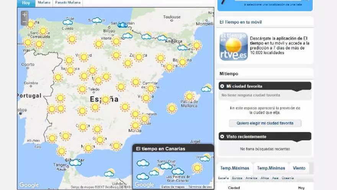Select the Hoy forecast tab
The width and height of the screenshot is (337, 190).
click(x=26, y=3)
